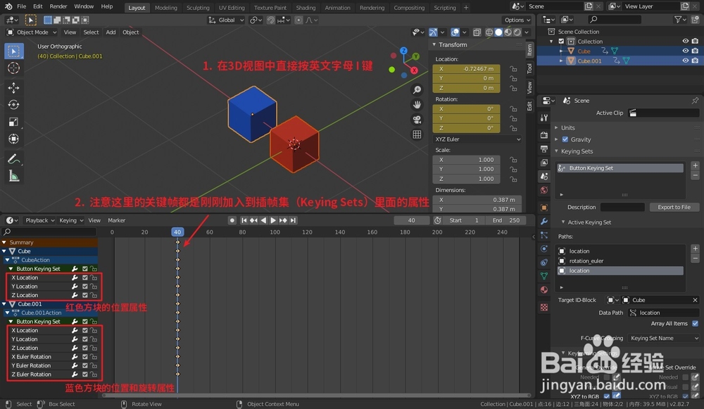
Task: Open Global transform orientation dropdown
Action: tap(226, 20)
